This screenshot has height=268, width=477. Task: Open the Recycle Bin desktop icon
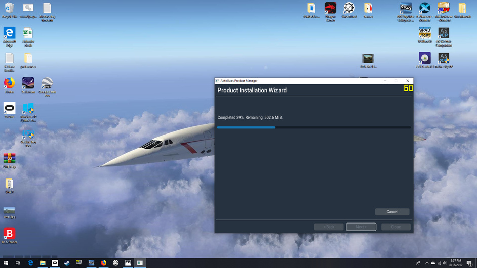(9, 11)
